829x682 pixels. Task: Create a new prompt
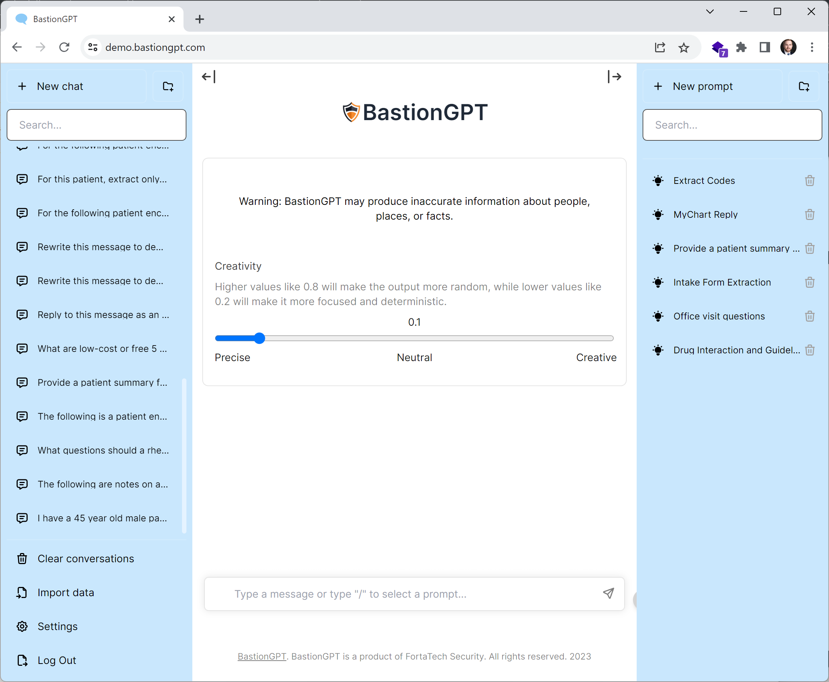712,87
